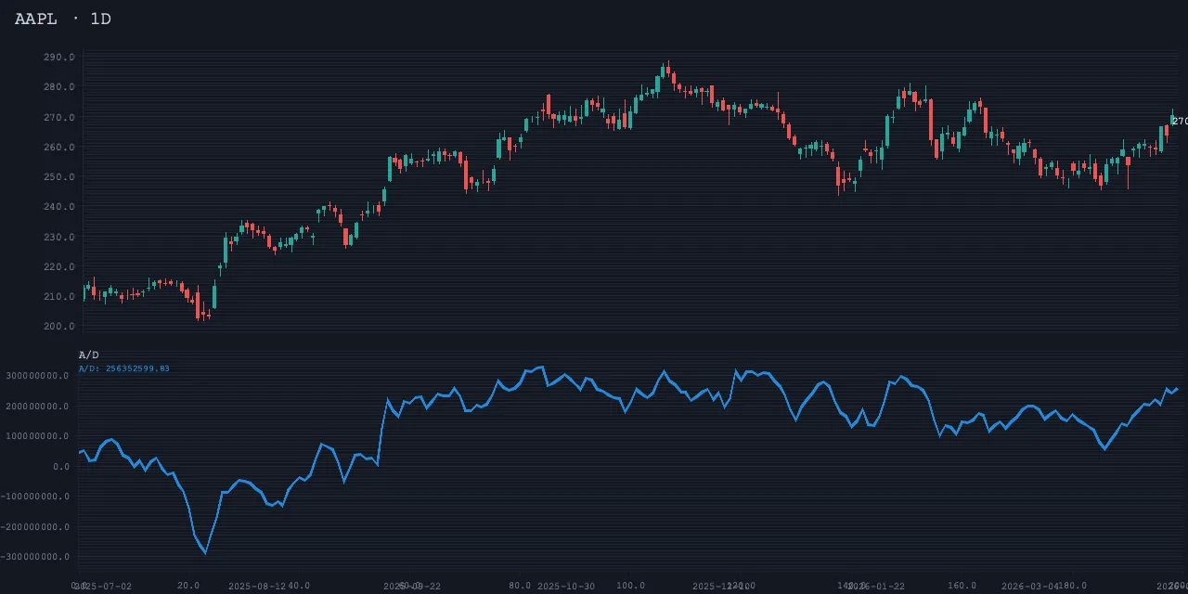The height and width of the screenshot is (594, 1188).
Task: Click the AAPL · 1D chart title
Action: pos(62,19)
